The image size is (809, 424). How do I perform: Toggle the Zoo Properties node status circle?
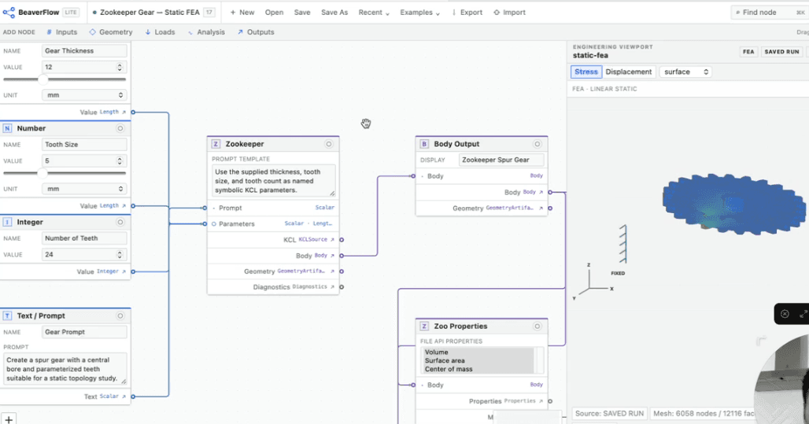(x=537, y=326)
